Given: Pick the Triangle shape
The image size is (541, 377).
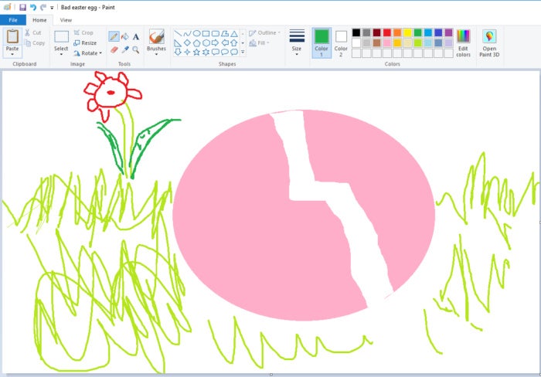Looking at the screenshot, I should pyautogui.click(x=234, y=33).
